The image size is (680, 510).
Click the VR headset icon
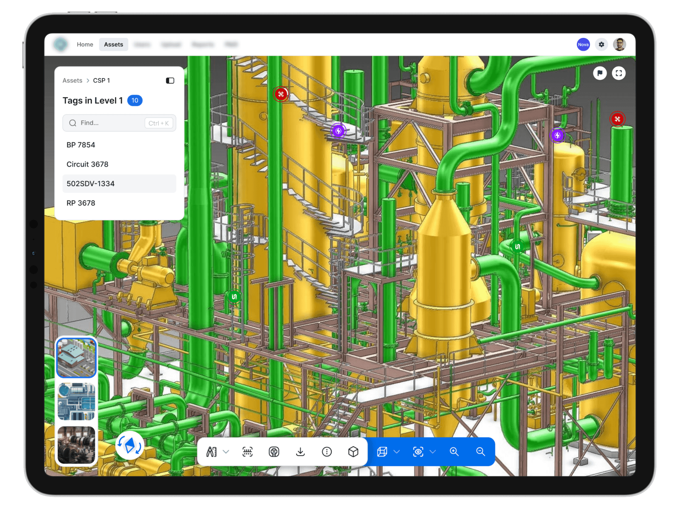pyautogui.click(x=274, y=452)
